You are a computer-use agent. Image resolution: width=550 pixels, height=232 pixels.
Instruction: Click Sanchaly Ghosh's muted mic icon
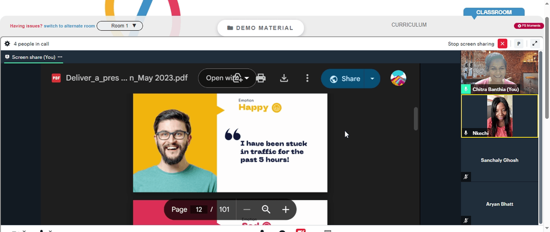(x=466, y=176)
